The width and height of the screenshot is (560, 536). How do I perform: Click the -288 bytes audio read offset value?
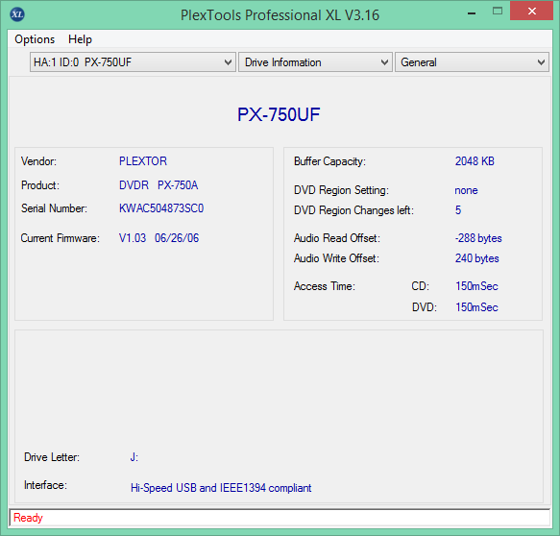tap(478, 238)
